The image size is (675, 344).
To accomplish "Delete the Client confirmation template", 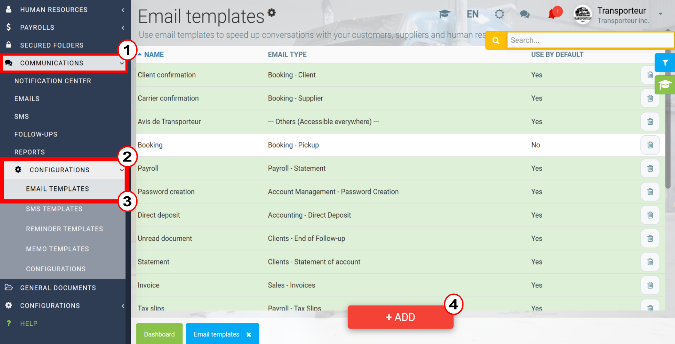I will tap(650, 75).
